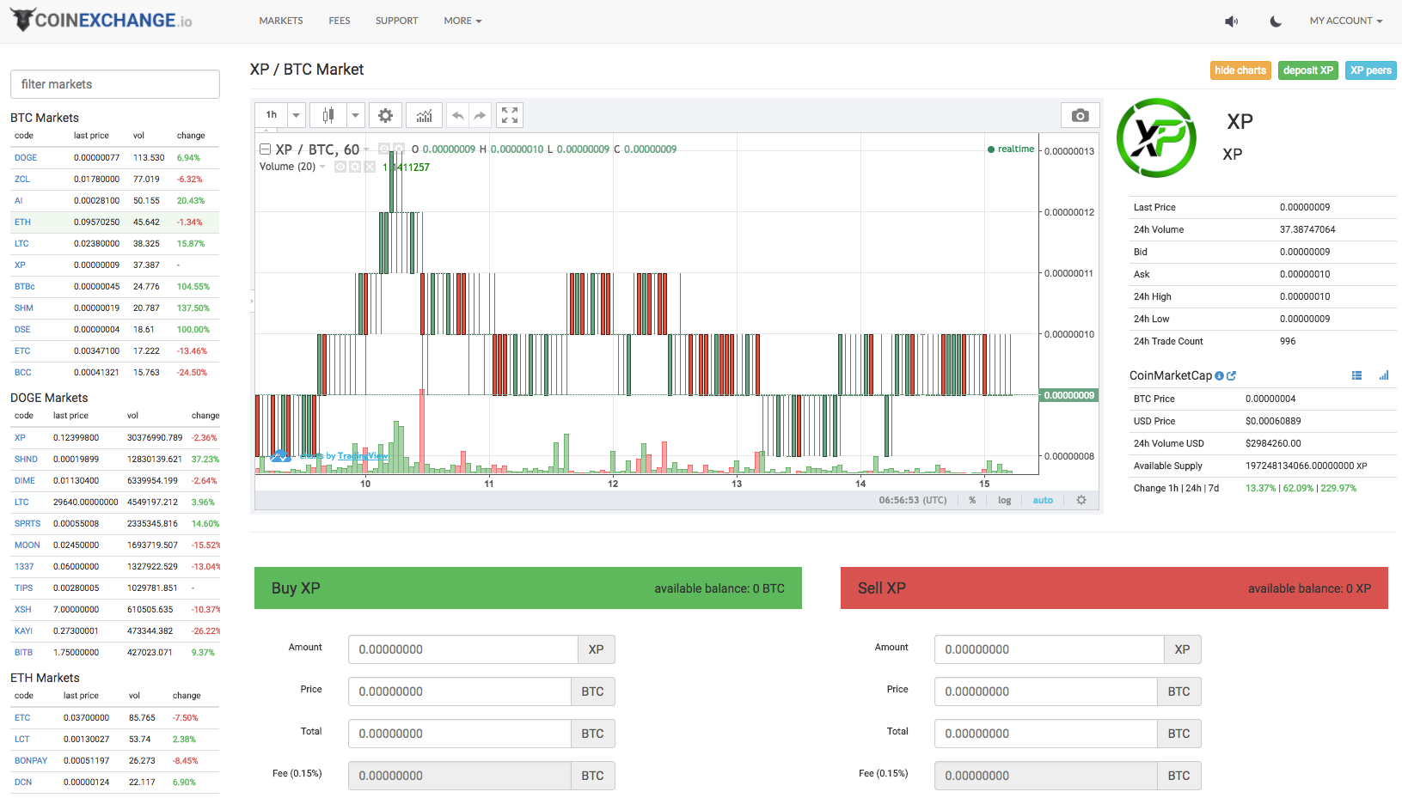The width and height of the screenshot is (1402, 798).
Task: Expand the XP / BTC, 60 legend dropdown
Action: pyautogui.click(x=366, y=149)
